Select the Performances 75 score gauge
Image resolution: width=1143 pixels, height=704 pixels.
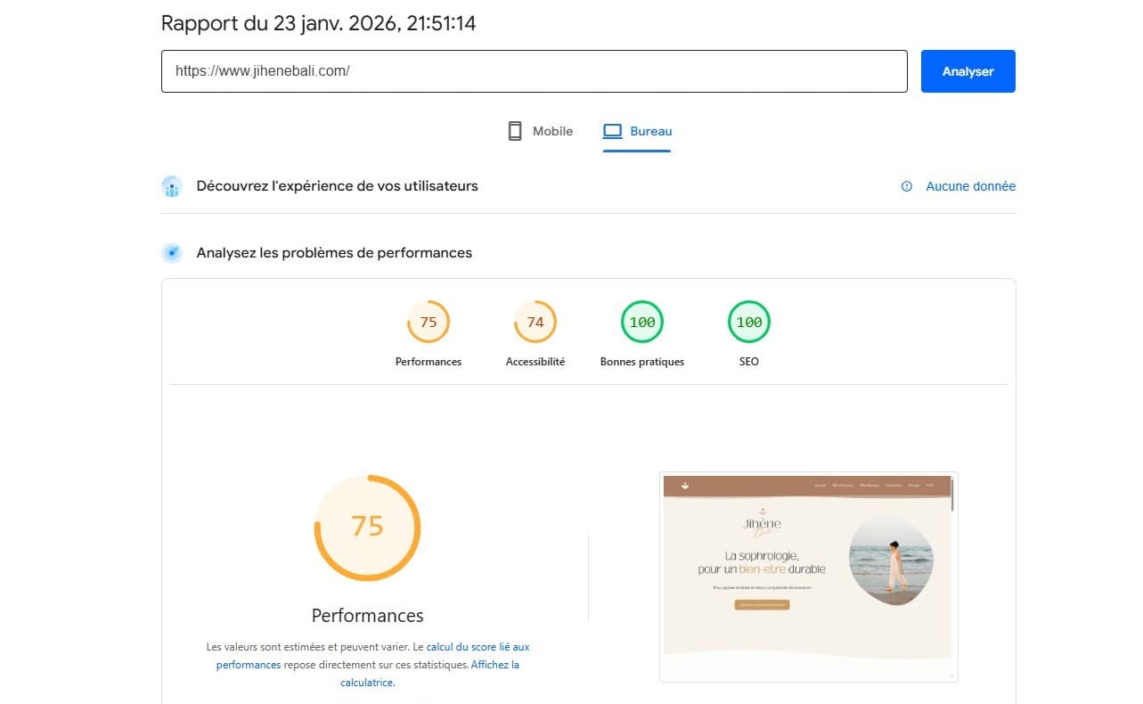[x=429, y=323]
